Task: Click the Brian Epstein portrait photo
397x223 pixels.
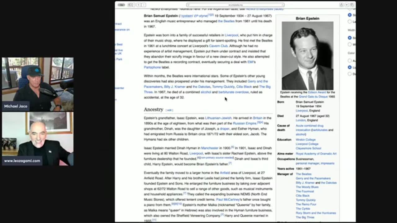Action: click(x=307, y=56)
